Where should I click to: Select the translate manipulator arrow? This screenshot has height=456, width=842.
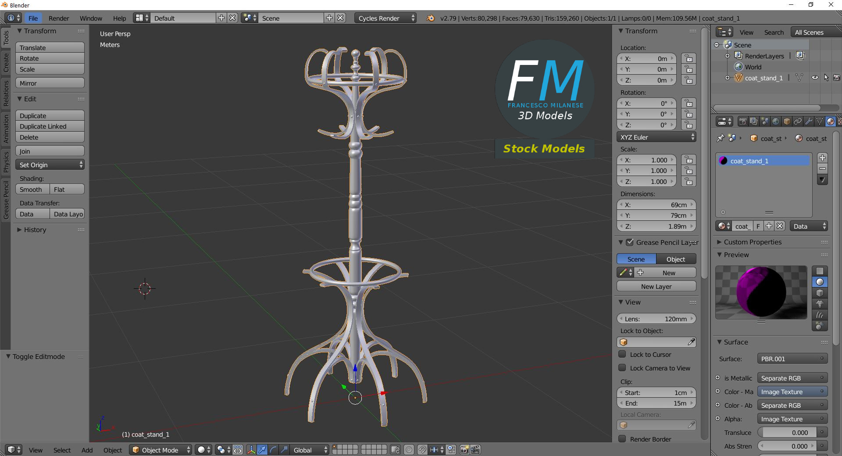[262, 450]
